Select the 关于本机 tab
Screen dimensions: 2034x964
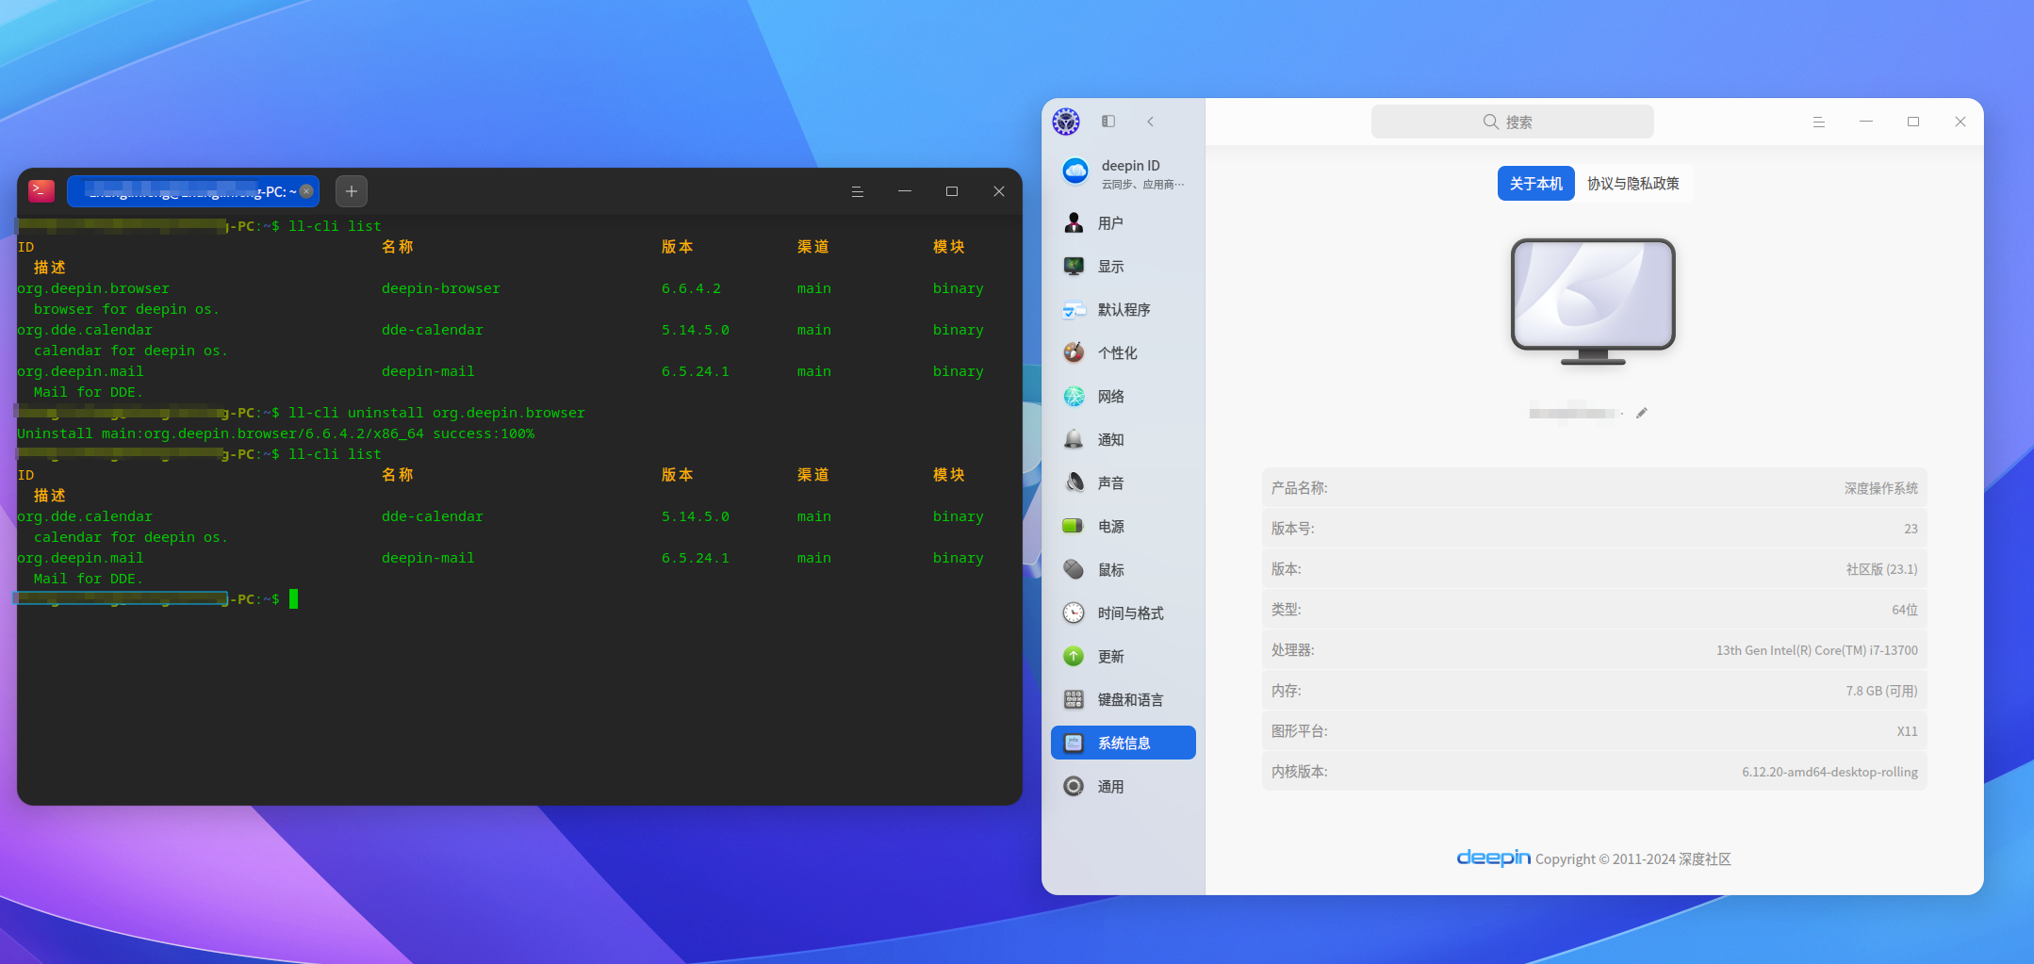point(1536,184)
